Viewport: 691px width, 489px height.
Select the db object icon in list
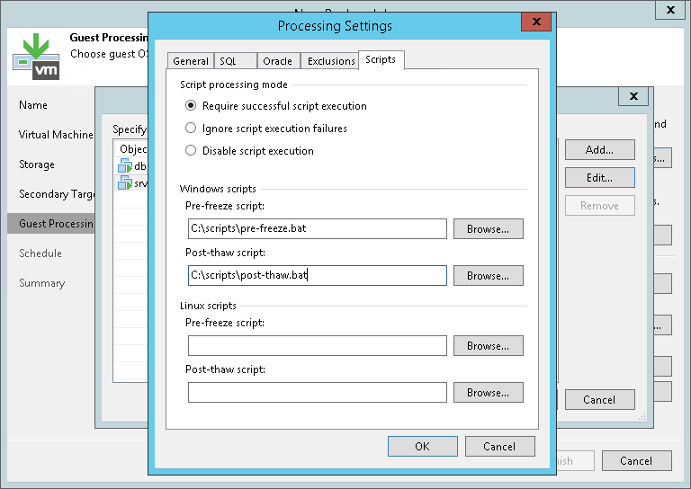[125, 166]
